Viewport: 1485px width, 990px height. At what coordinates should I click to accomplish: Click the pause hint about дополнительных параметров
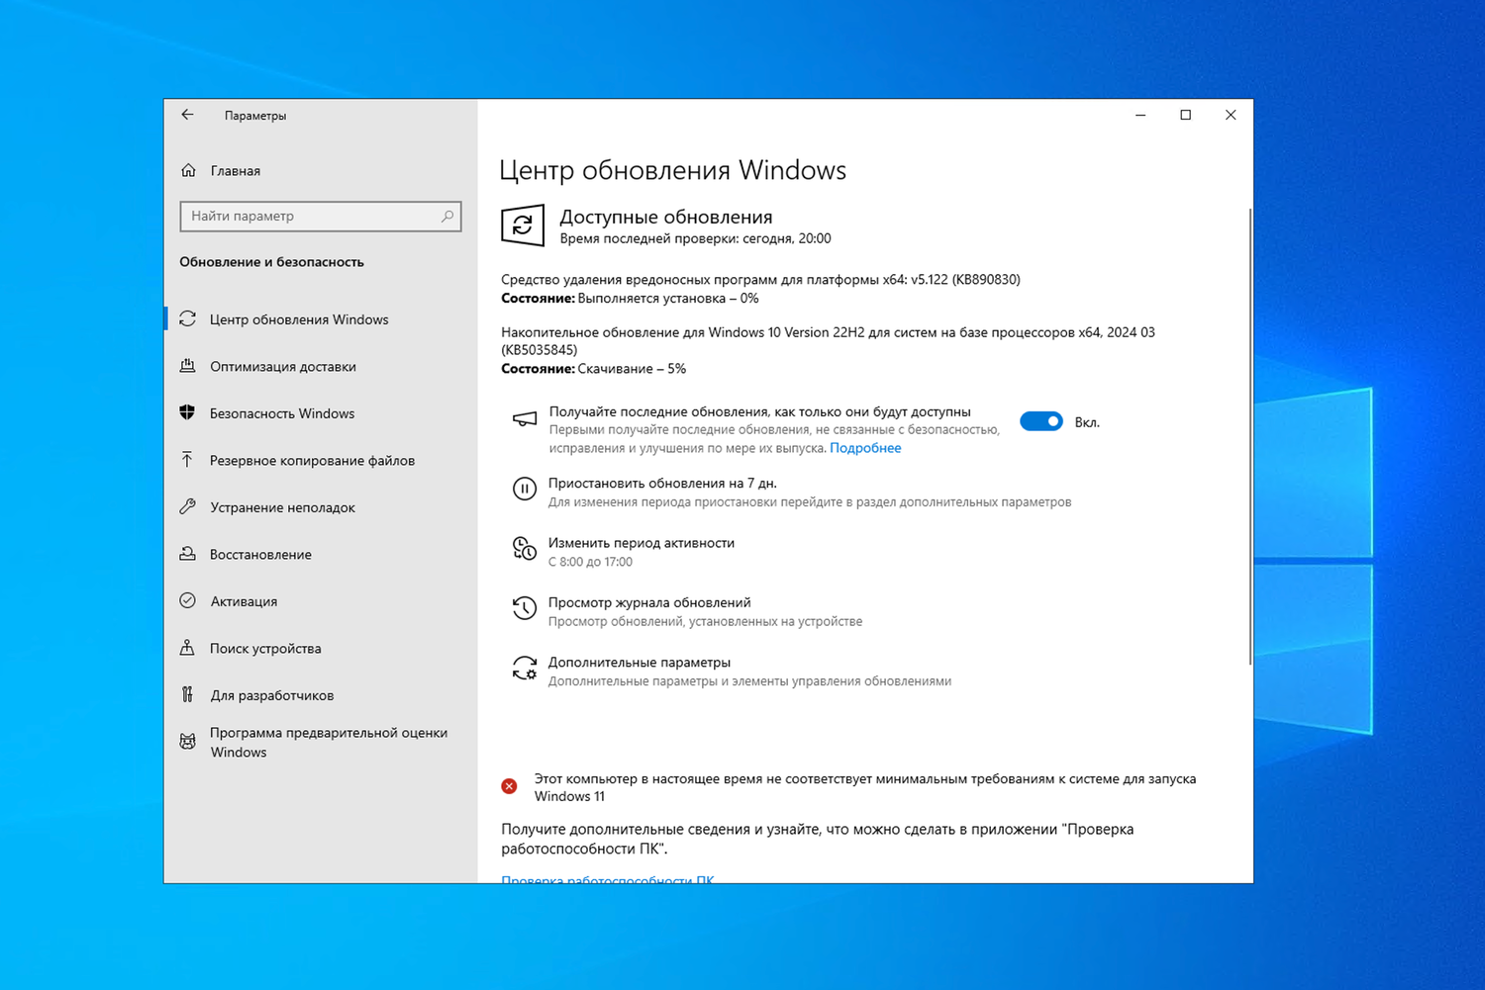pyautogui.click(x=810, y=502)
